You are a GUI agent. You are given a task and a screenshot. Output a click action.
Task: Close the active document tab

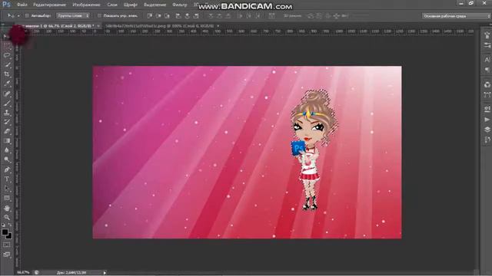click(x=98, y=26)
